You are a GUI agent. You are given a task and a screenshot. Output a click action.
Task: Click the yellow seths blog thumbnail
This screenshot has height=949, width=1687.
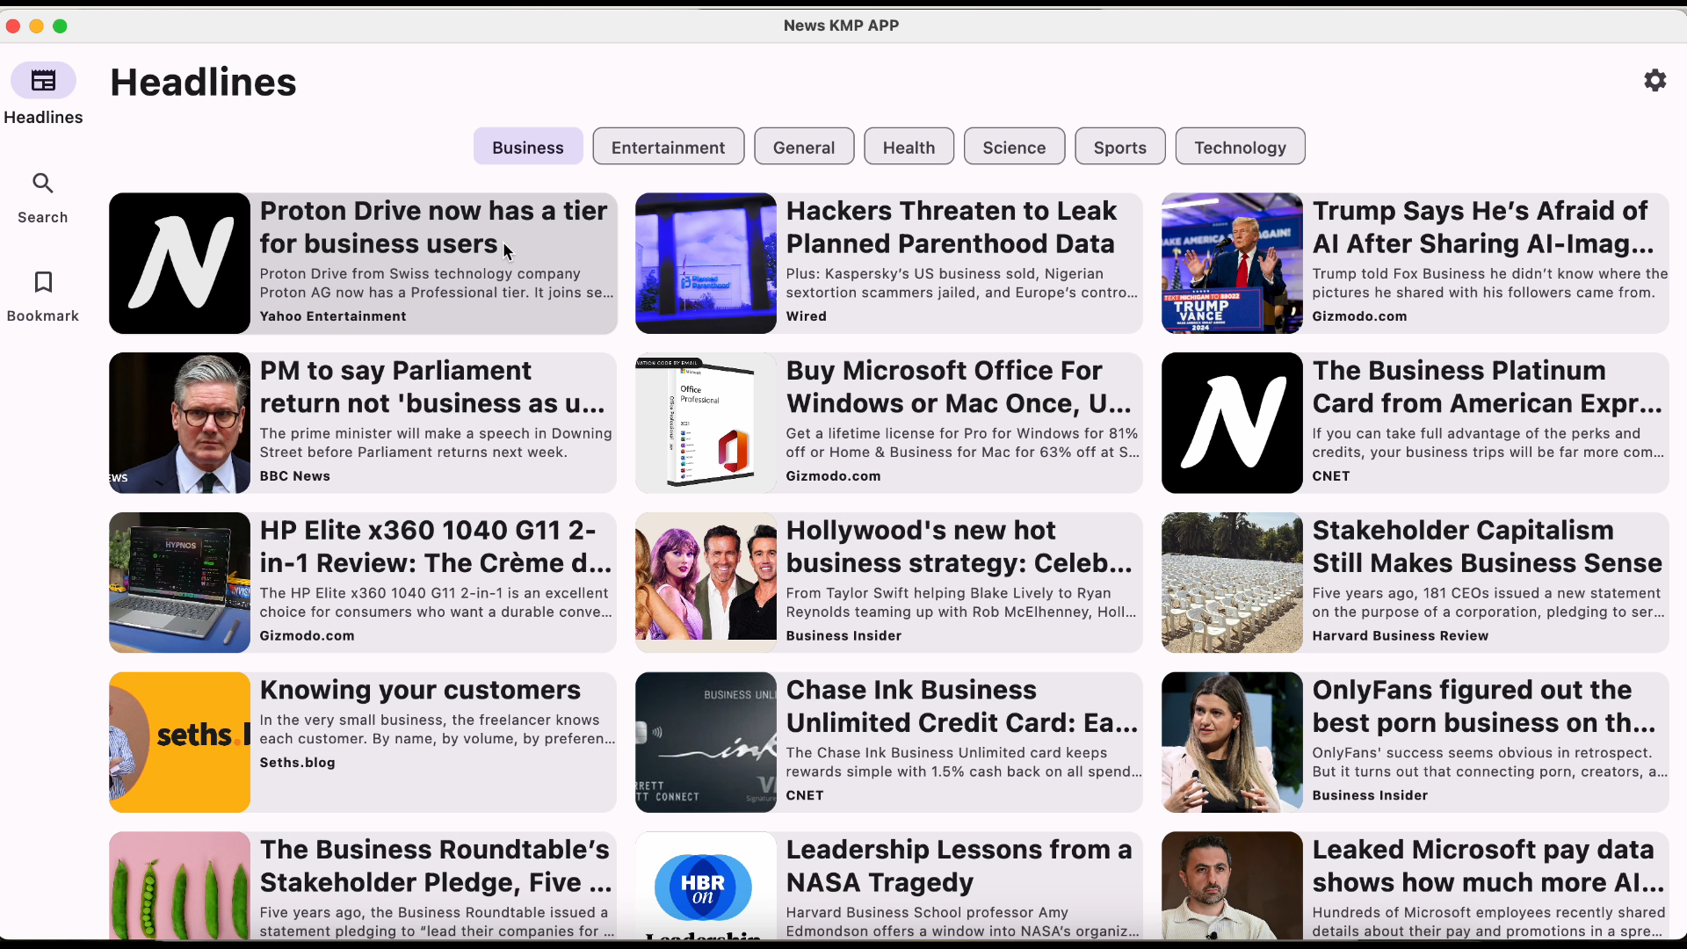tap(180, 742)
